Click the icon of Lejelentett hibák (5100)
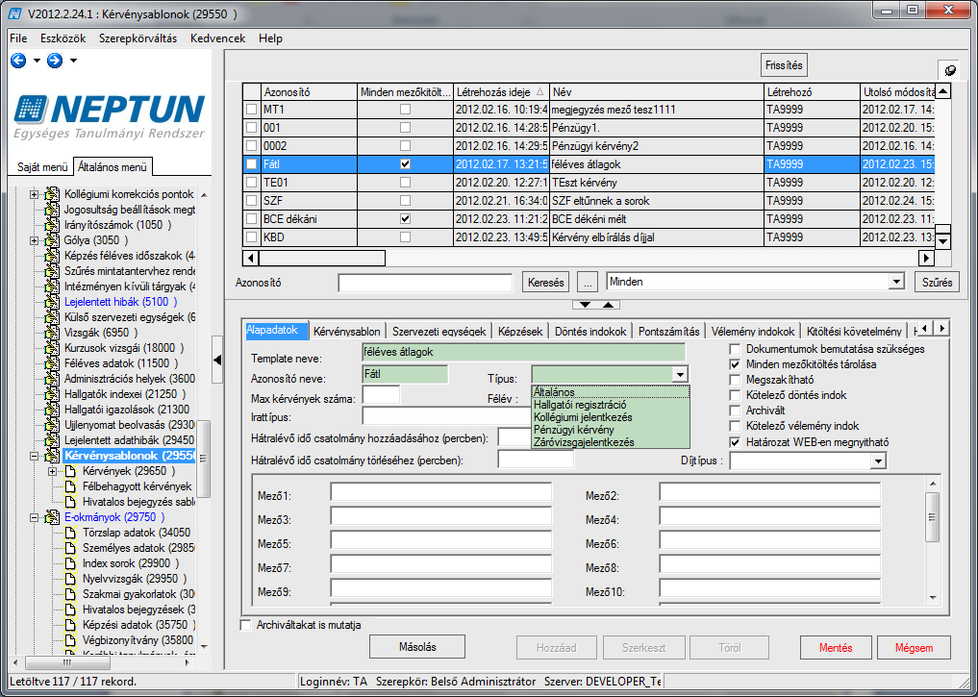The height and width of the screenshot is (697, 978). click(52, 302)
